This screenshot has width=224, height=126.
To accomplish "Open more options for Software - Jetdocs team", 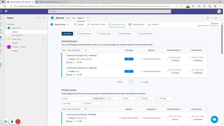I will (43, 47).
